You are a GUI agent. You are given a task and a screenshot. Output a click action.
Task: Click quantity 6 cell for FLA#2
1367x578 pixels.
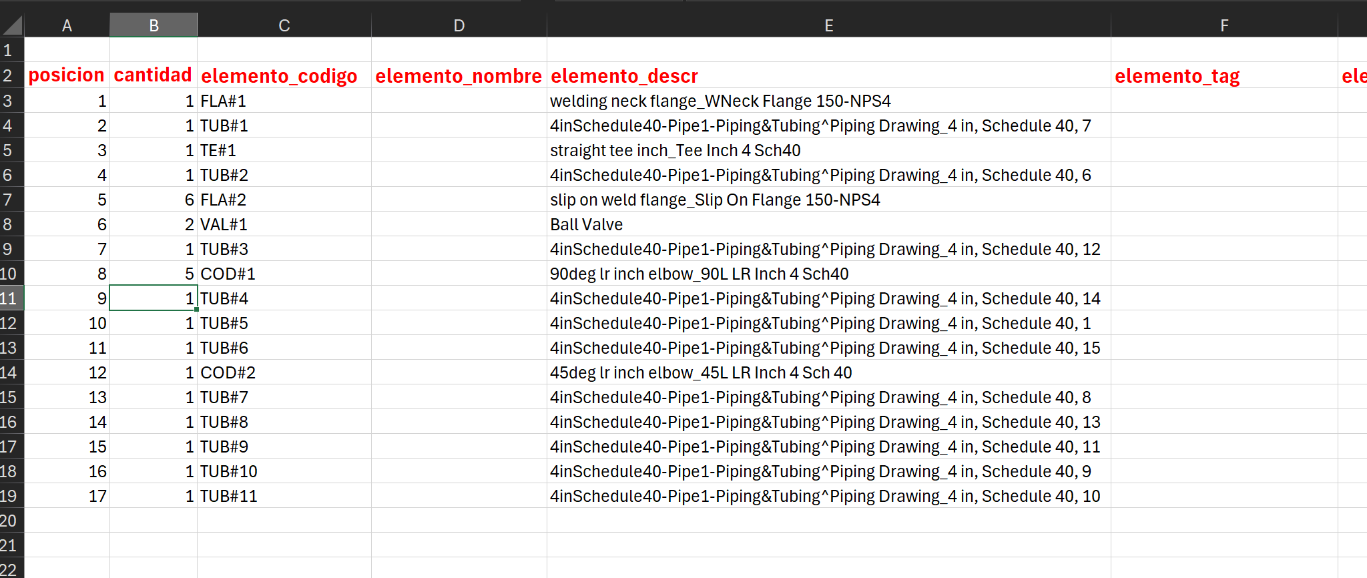click(153, 200)
